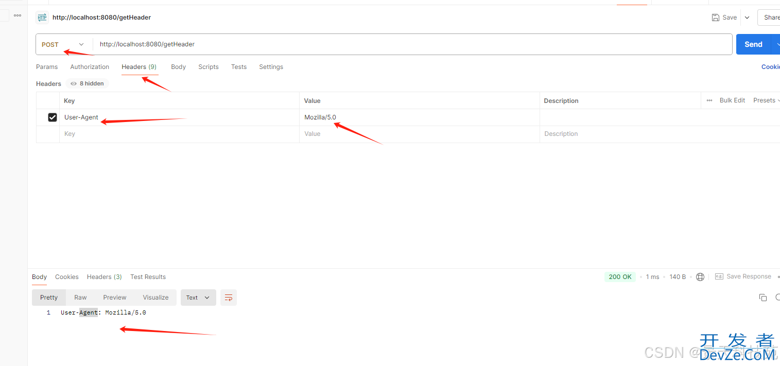Click Save Response
Viewport: 780px width, 366px height.
pyautogui.click(x=743, y=276)
